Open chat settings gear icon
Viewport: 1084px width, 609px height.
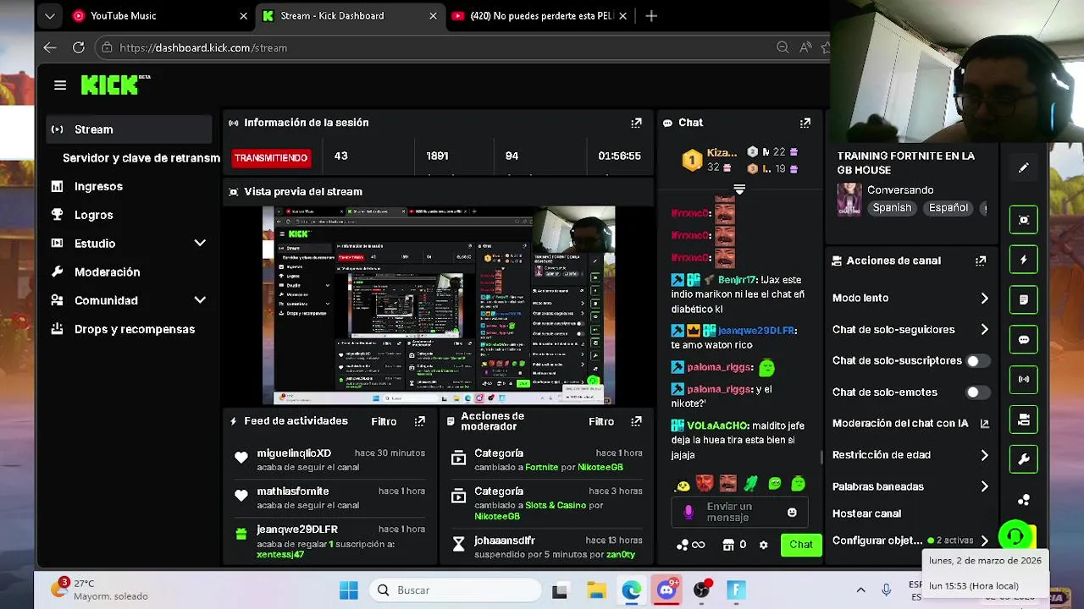click(x=763, y=545)
